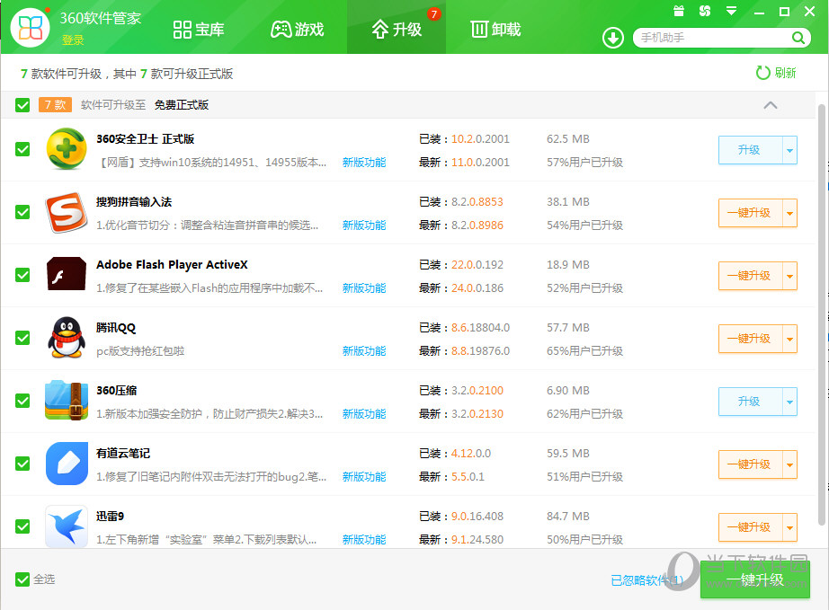
Task: Click the Adobe Flash Player icon
Action: coord(67,275)
